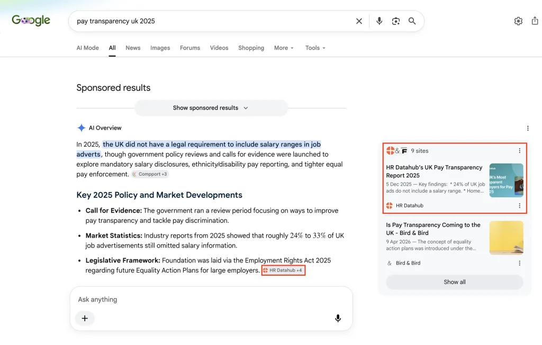Open Google Lens image search icon

[x=396, y=21]
